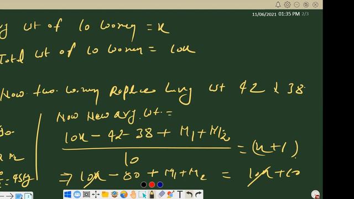Close the whiteboard window
354x199 pixels.
(315, 4)
